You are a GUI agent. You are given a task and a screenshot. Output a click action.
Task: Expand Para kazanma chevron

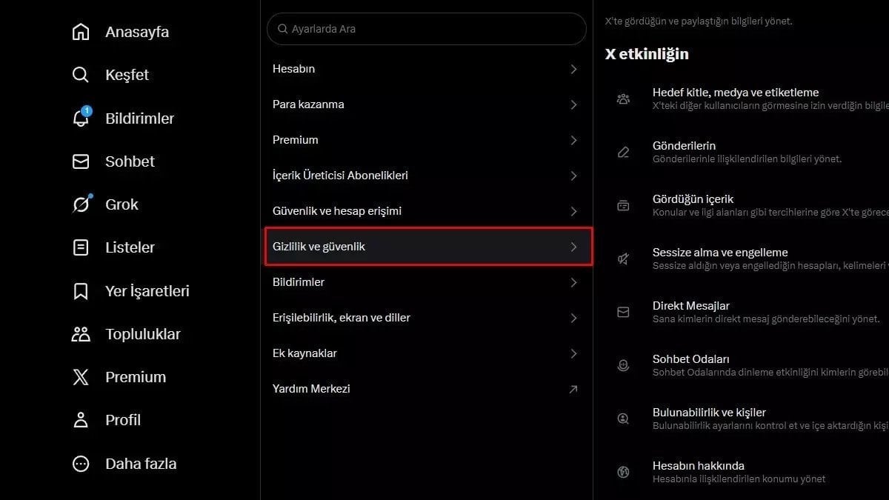tap(573, 104)
